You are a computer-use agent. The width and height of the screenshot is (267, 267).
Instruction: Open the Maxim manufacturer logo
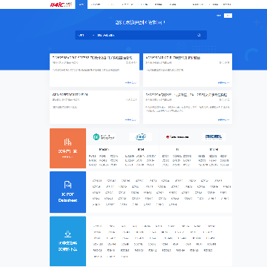[105, 136]
